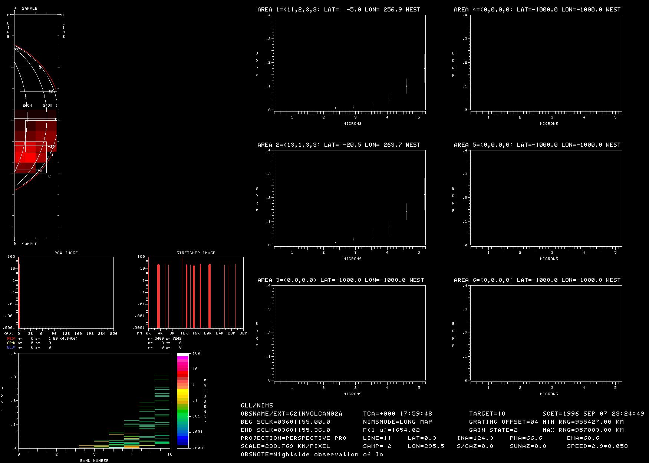This screenshot has width=649, height=463.
Task: Click the PHA=66.6 value
Action: point(526,438)
